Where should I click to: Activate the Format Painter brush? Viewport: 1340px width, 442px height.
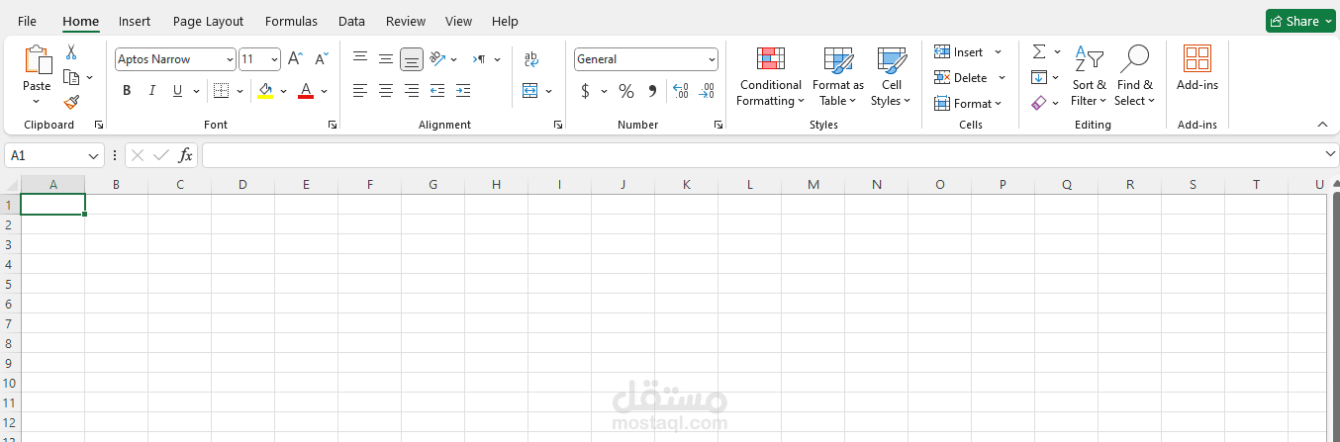coord(71,102)
